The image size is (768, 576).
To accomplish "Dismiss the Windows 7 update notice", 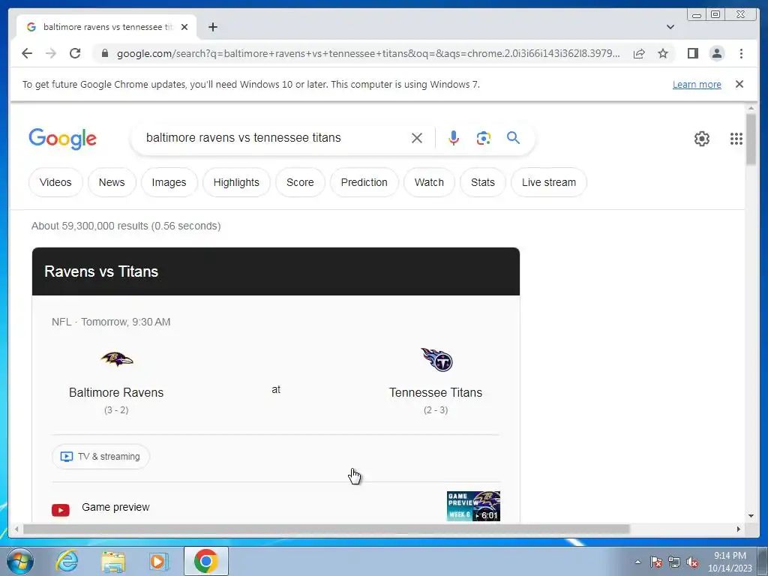I will pos(739,84).
